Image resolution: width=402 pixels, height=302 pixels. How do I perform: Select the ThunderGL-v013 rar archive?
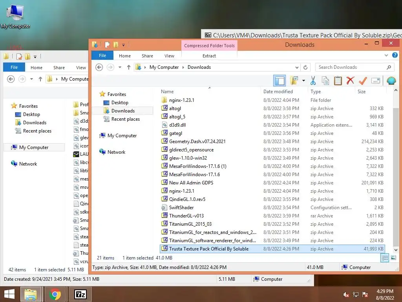pyautogui.click(x=186, y=216)
